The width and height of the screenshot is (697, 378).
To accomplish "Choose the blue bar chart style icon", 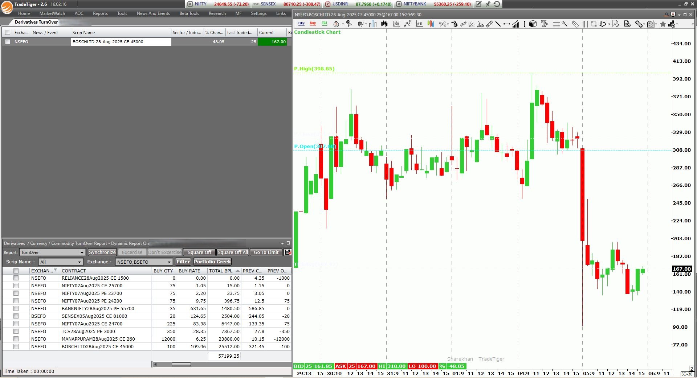I will pos(372,24).
